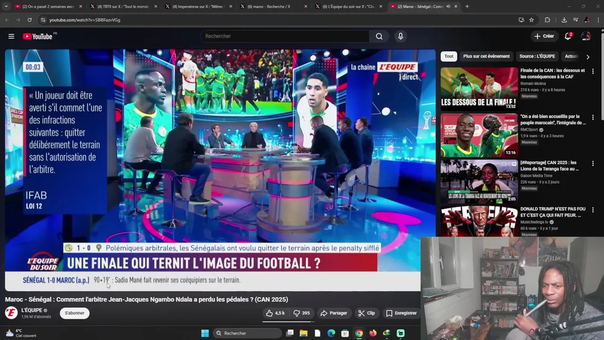
Task: Open 'DONALD TRUMP N'EST PAS FOU' video title
Action: click(x=553, y=212)
